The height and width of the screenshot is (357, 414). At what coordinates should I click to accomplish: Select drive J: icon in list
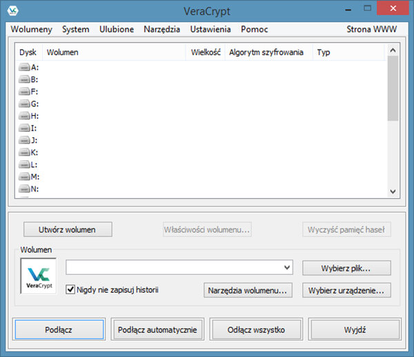pos(24,140)
